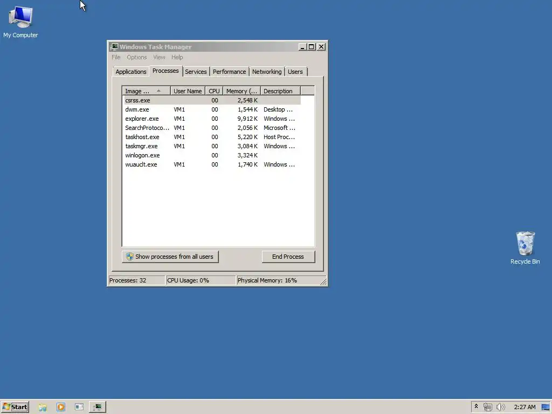Switch to the Performance tab
The image size is (552, 414).
click(229, 72)
